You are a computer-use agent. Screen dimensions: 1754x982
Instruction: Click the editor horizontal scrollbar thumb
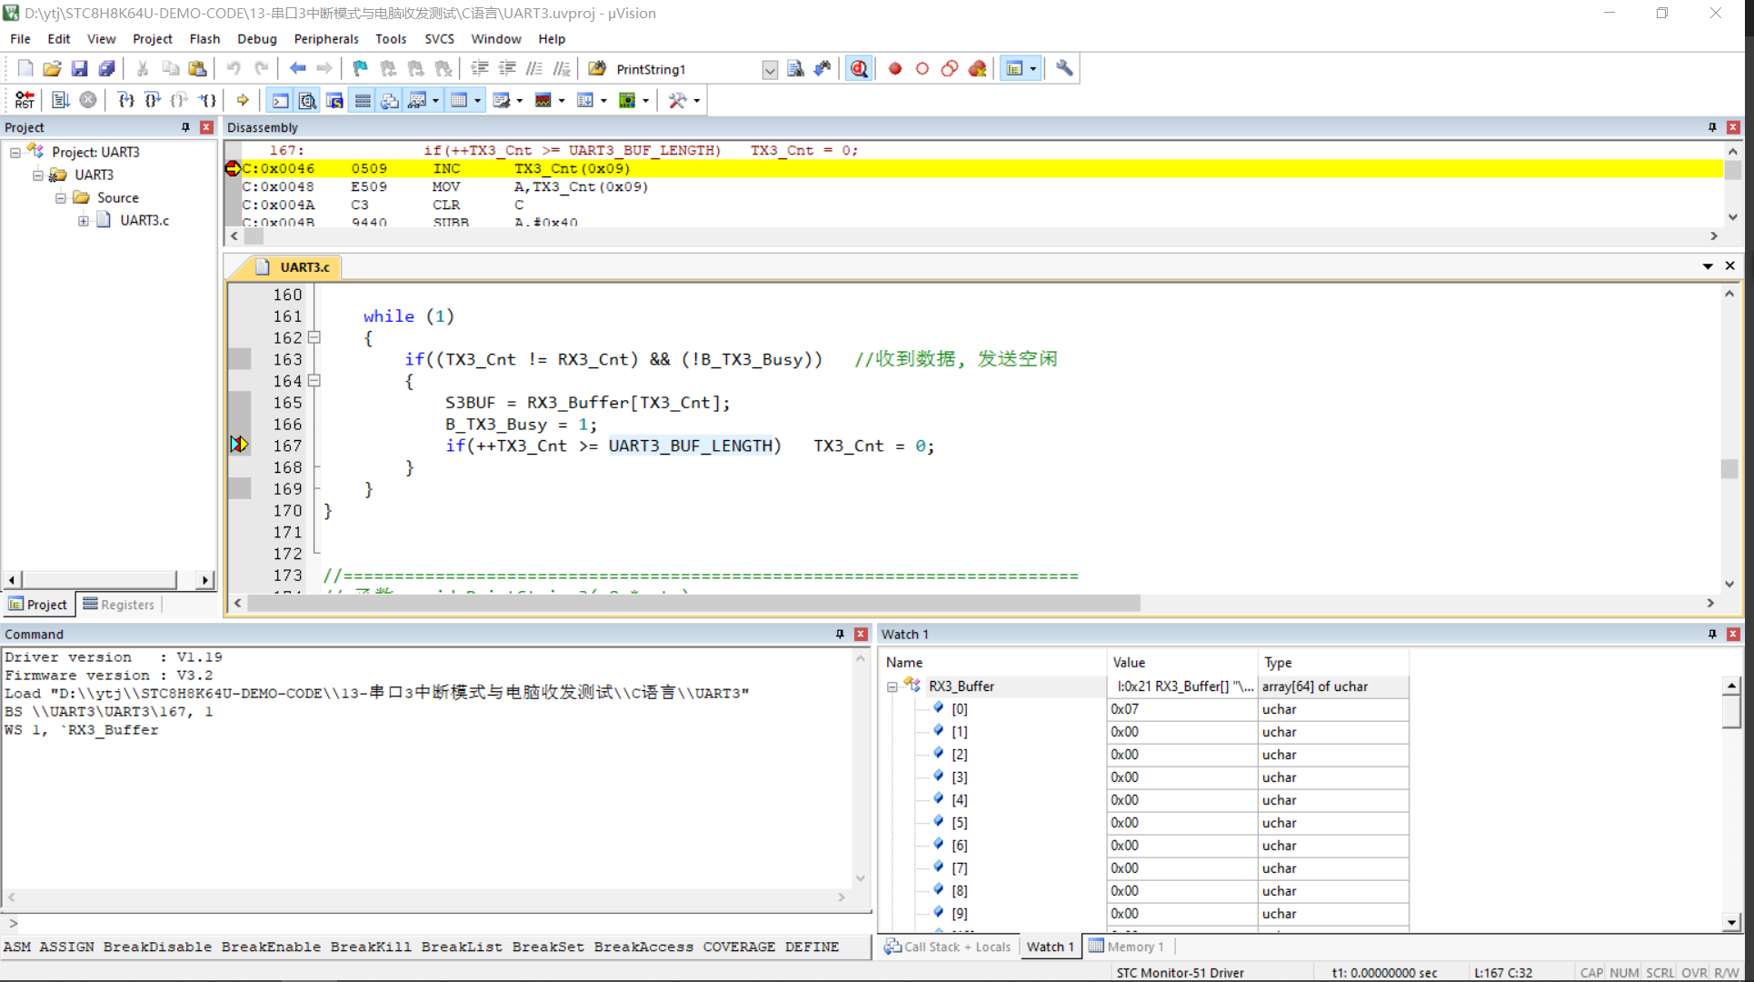[693, 603]
